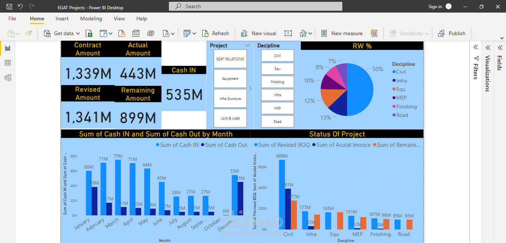Screen dimensions: 506x243
Task: Import from Excel workbook icon
Action: click(89, 33)
